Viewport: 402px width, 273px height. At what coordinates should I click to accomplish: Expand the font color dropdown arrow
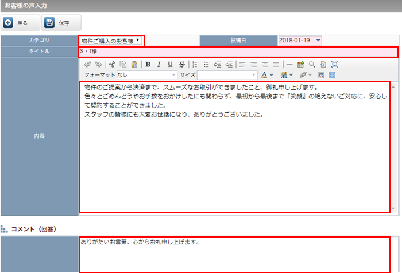[272, 75]
